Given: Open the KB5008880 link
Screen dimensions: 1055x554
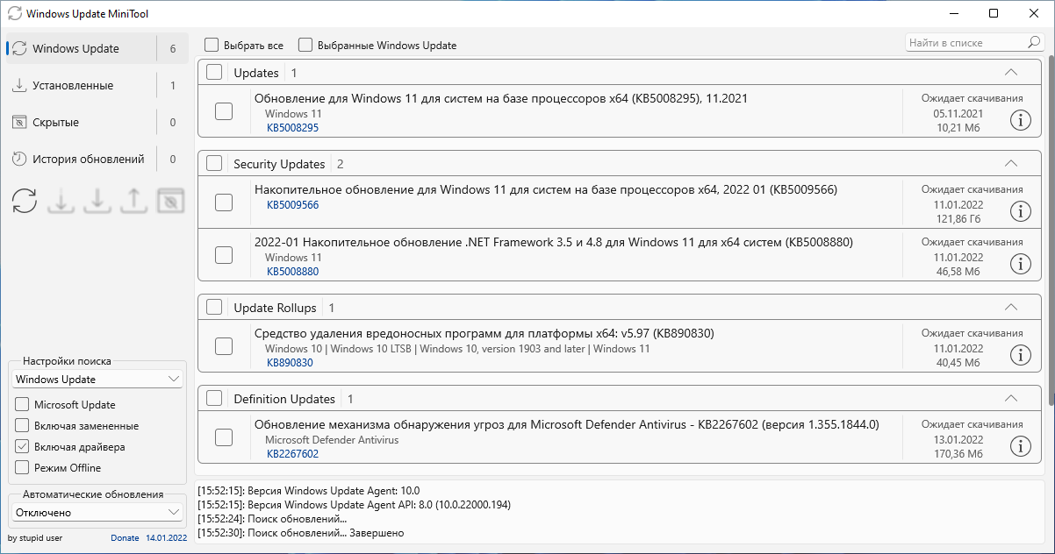Looking at the screenshot, I should pyautogui.click(x=292, y=272).
